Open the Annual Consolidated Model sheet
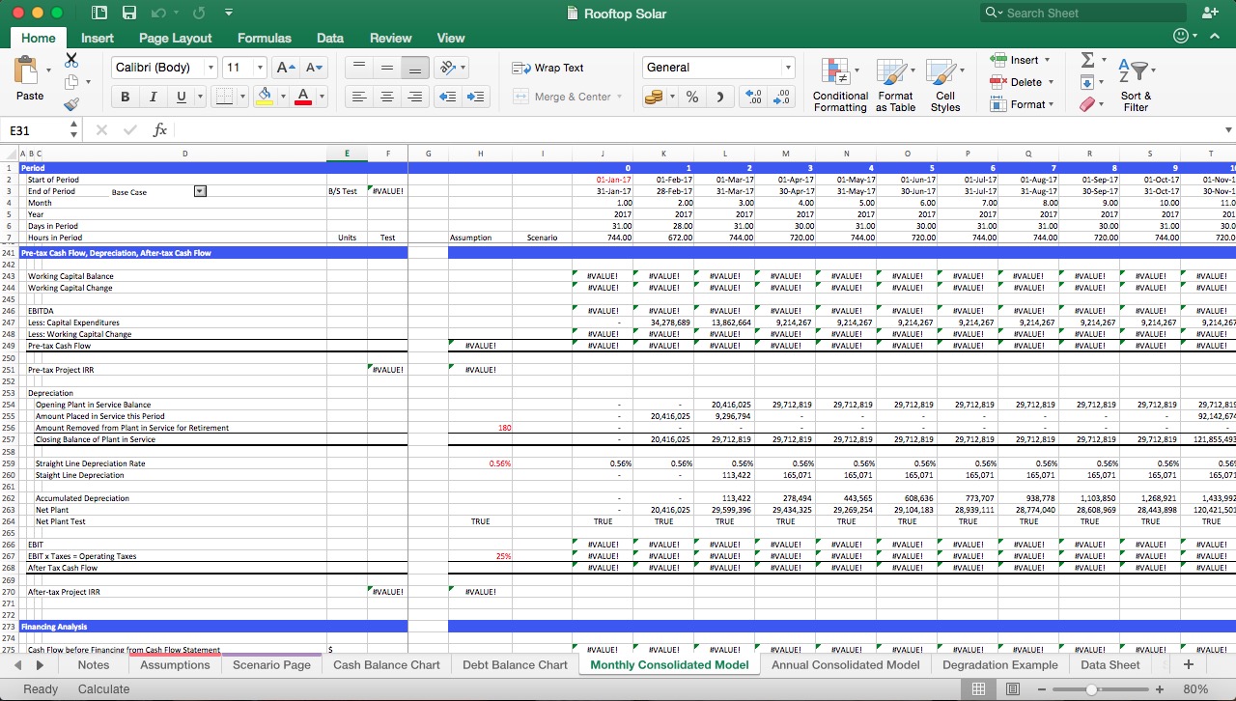The image size is (1236, 701). click(x=847, y=664)
